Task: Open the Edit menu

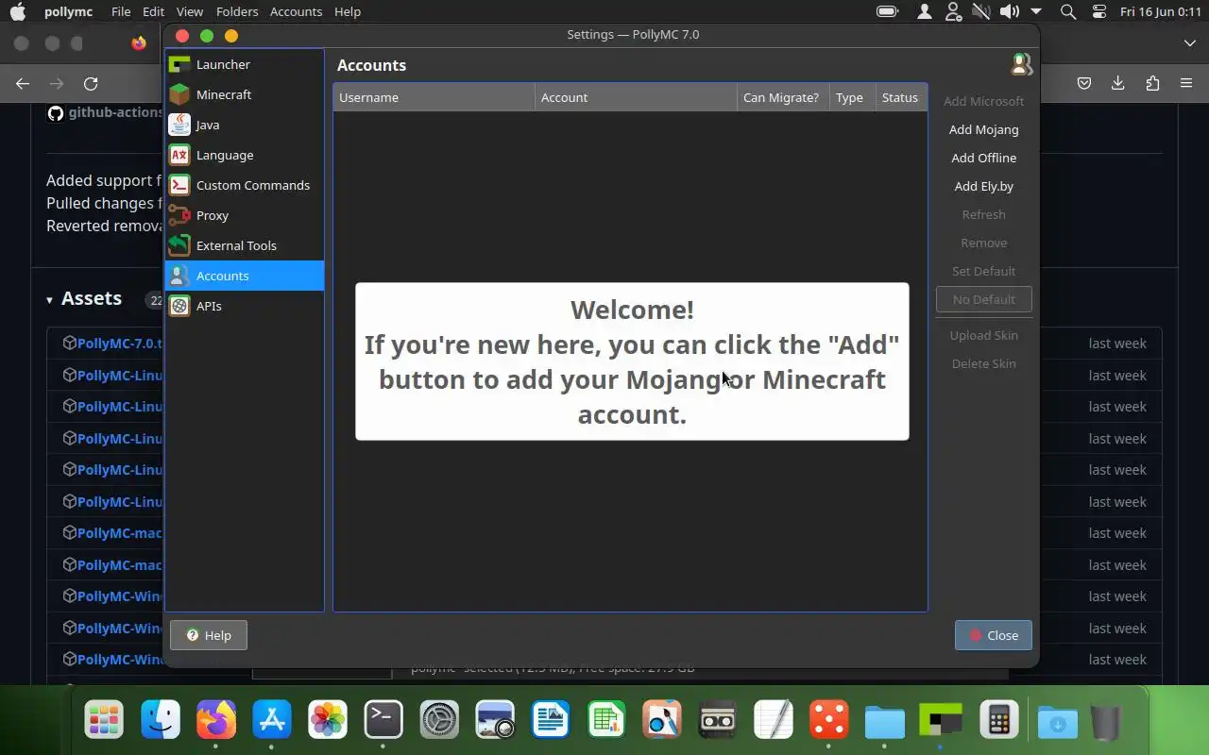Action: click(153, 11)
